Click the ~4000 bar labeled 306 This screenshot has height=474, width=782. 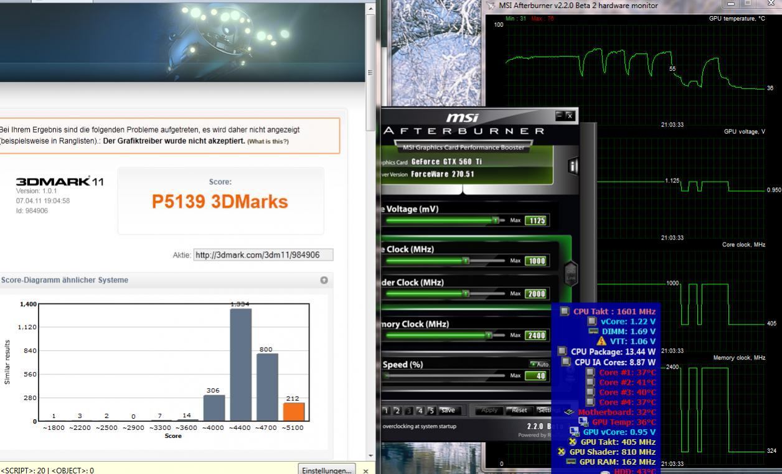point(214,408)
